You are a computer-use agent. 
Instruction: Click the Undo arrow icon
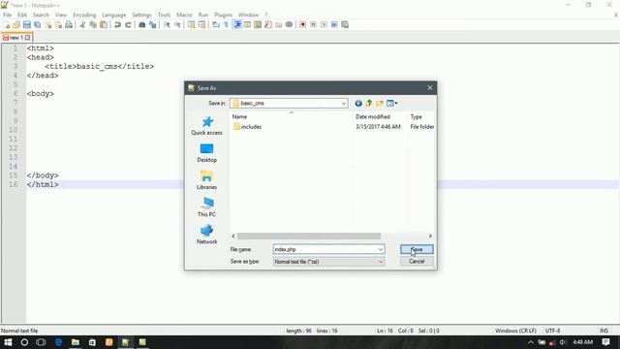point(117,24)
